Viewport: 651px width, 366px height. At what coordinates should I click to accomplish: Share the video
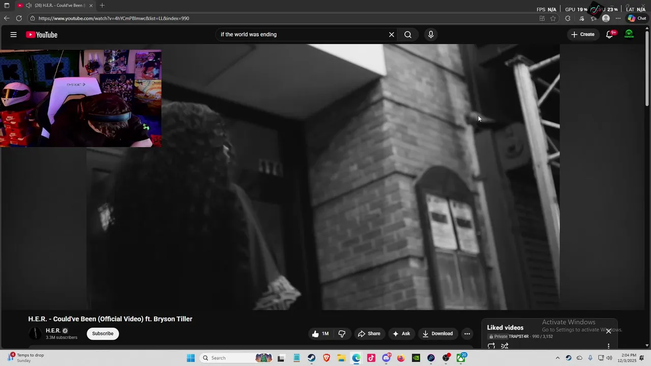point(369,333)
